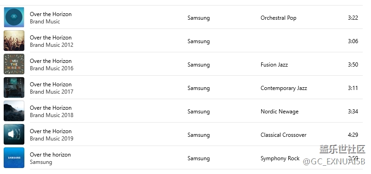Select Over the Horizon Brand Music 2018 title
The height and width of the screenshot is (174, 371).
point(51,108)
